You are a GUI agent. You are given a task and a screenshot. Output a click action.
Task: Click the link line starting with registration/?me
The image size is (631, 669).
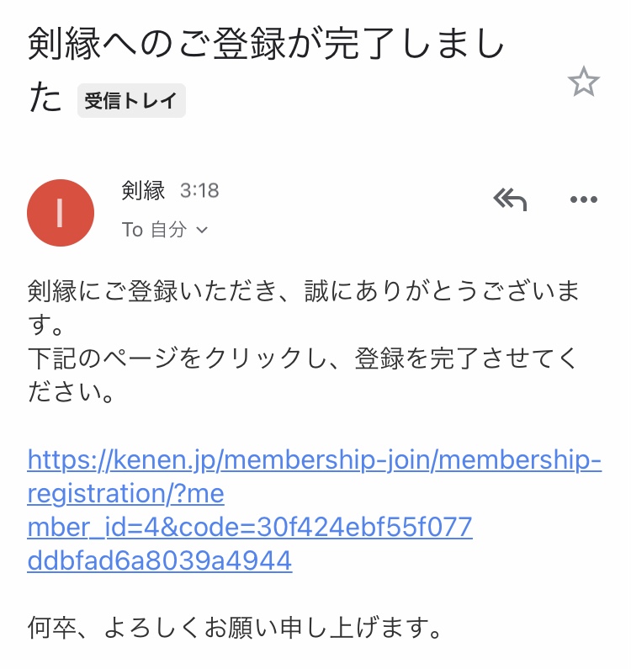click(126, 494)
